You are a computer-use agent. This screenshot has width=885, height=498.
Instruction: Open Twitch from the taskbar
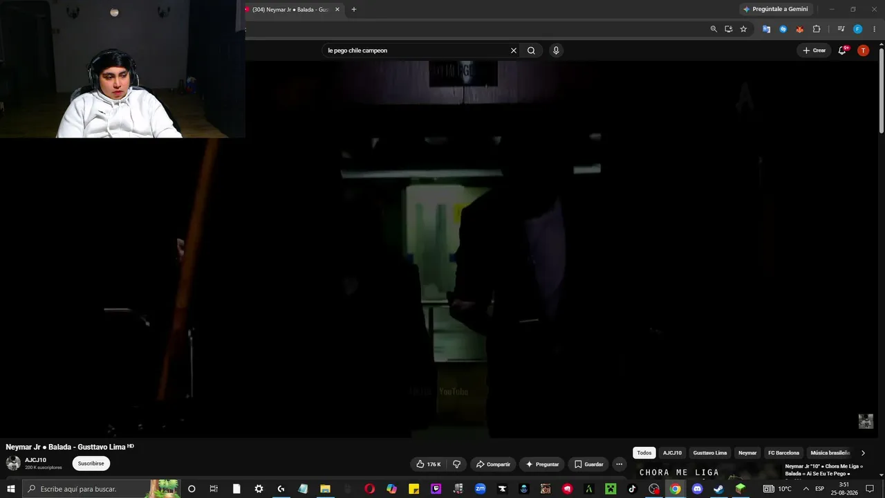436,489
